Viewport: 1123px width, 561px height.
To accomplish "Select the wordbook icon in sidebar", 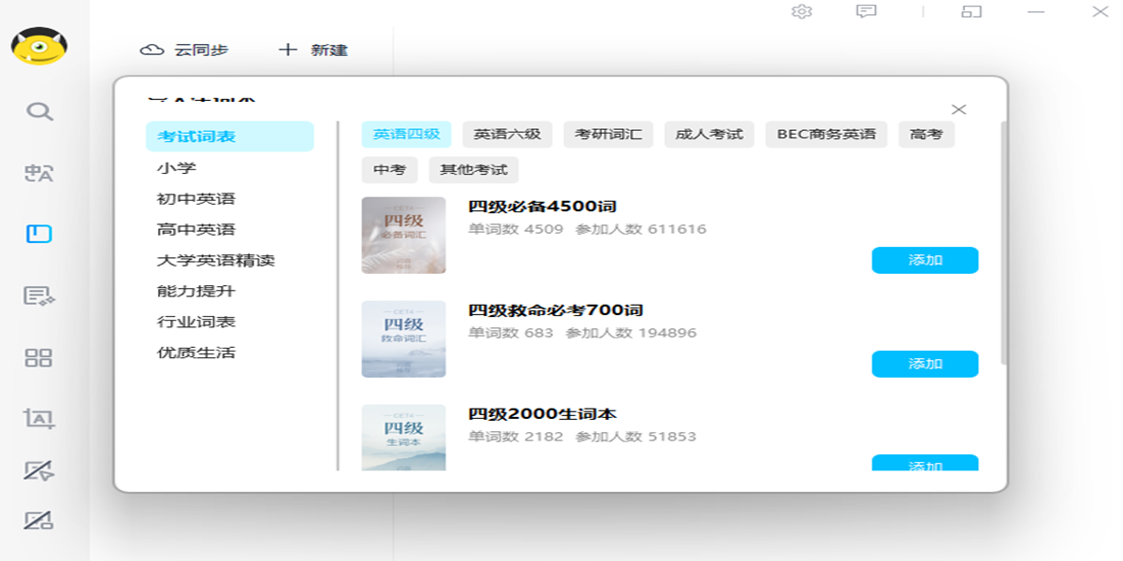I will tap(39, 234).
